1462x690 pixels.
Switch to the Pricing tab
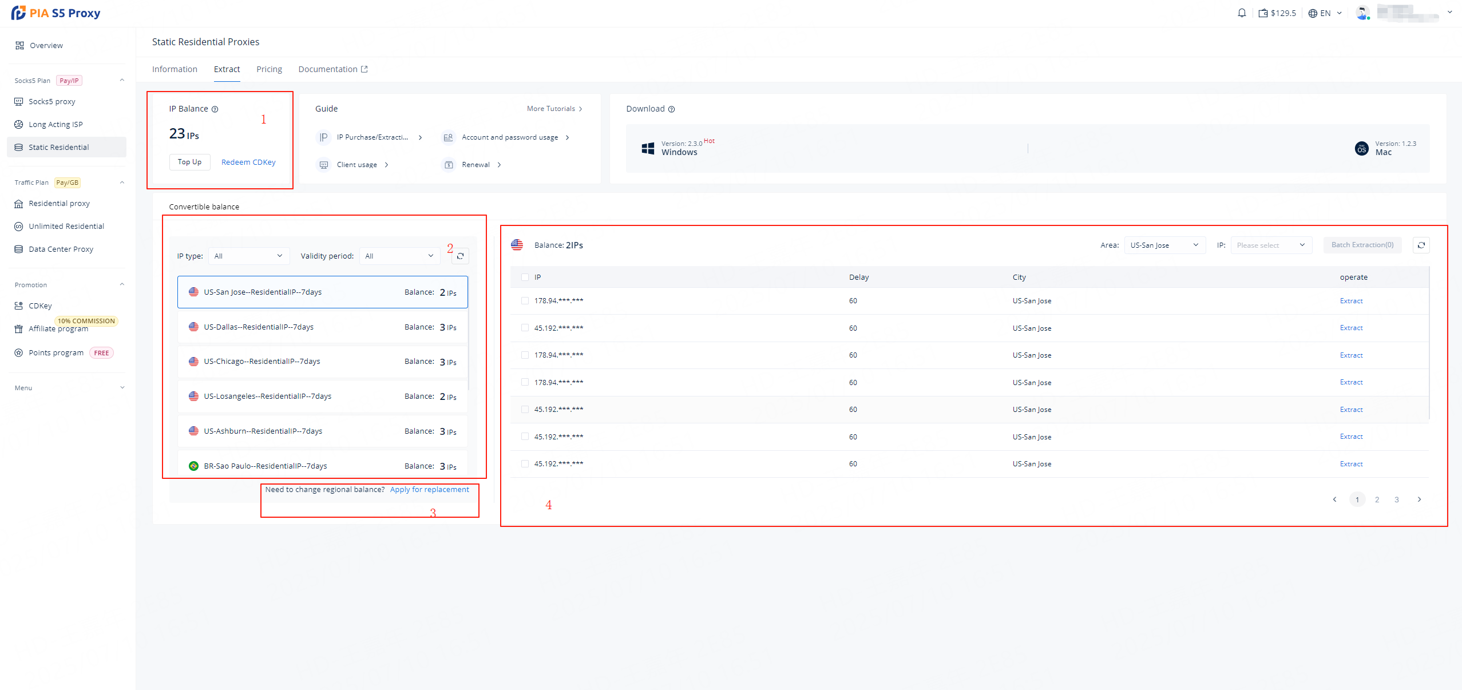pyautogui.click(x=269, y=69)
